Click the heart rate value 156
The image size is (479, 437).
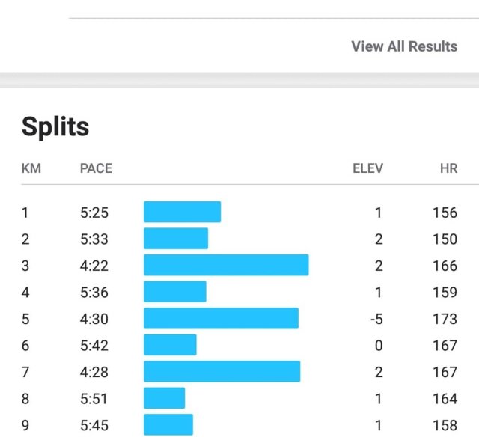445,213
